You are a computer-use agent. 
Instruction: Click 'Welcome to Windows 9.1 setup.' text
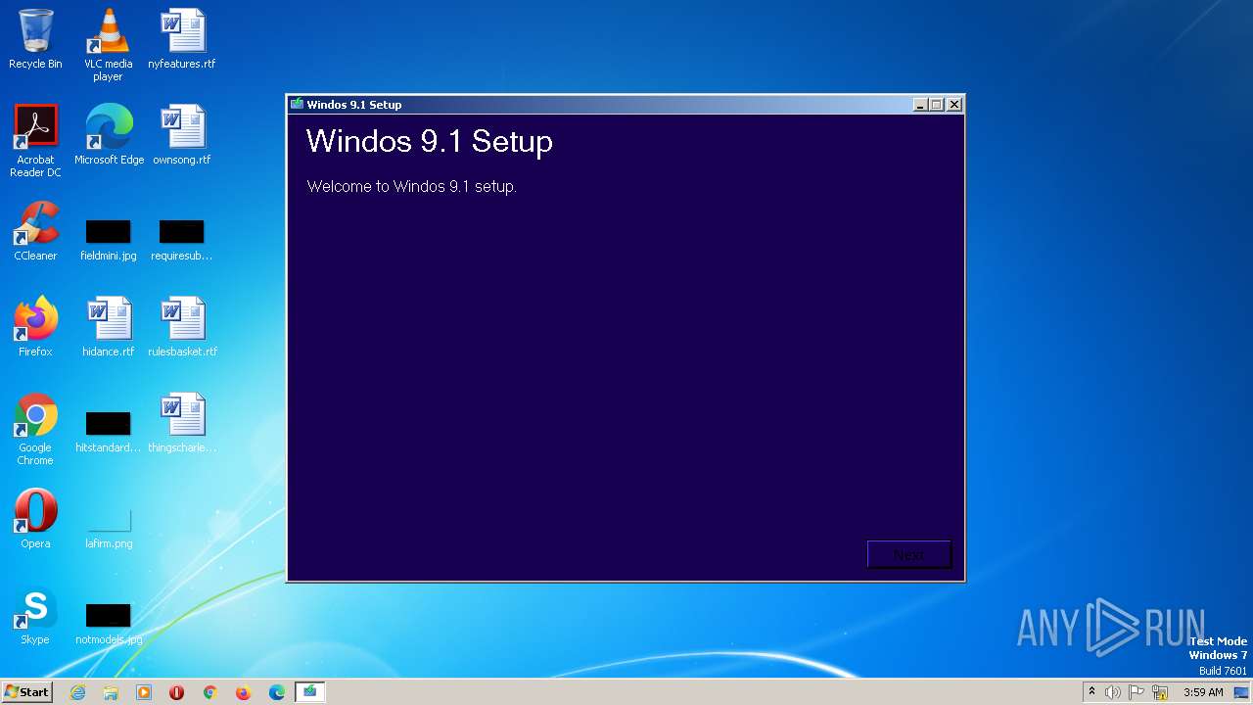click(x=411, y=186)
